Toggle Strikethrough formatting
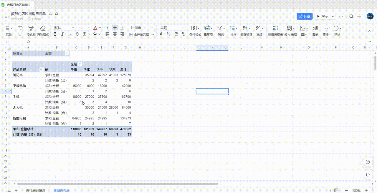Viewport: 377px width, 193px height. coord(77,34)
